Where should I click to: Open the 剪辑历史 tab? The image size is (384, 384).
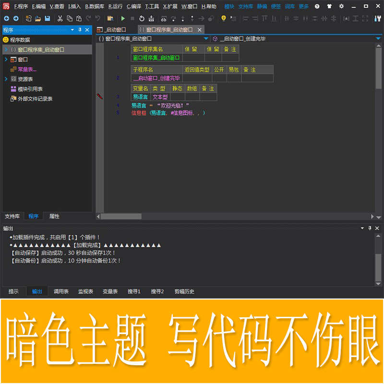pyautogui.click(x=184, y=291)
